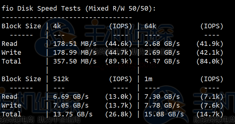Viewport: 235px width, 124px height.
Task: Click the fio Disk Speed Tests heading
Action: pyautogui.click(x=79, y=9)
